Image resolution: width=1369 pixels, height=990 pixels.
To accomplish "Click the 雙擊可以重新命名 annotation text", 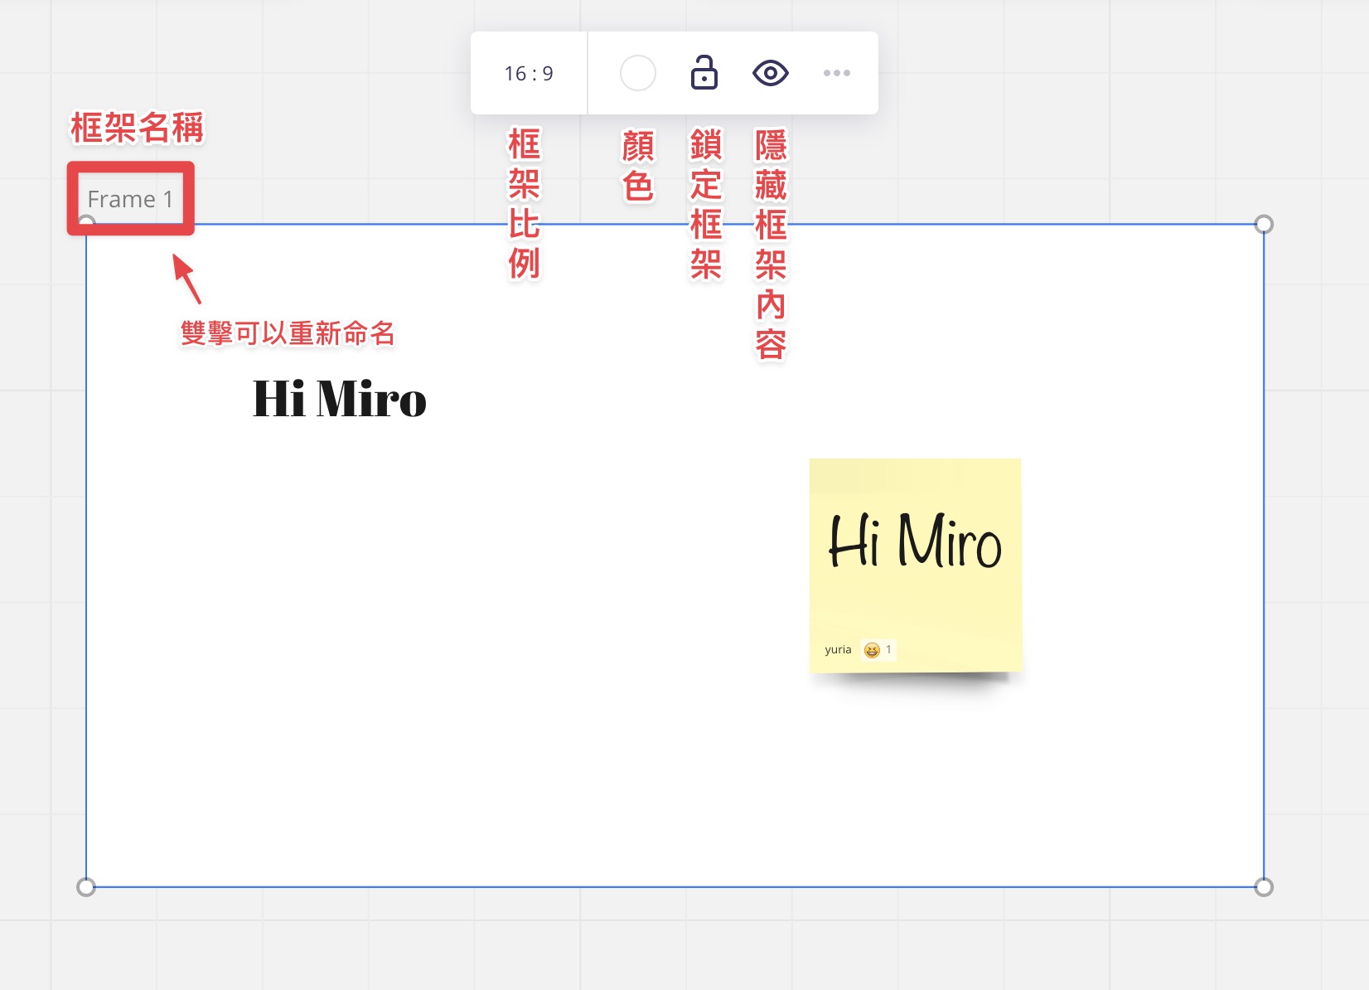I will tap(288, 333).
